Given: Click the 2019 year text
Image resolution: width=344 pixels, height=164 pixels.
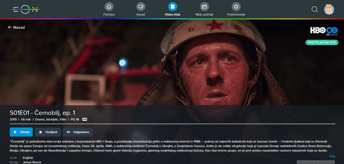Looking at the screenshot, I should pyautogui.click(x=13, y=119).
